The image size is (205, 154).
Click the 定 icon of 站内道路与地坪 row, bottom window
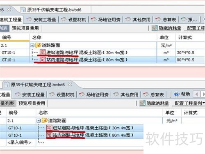[49, 135]
